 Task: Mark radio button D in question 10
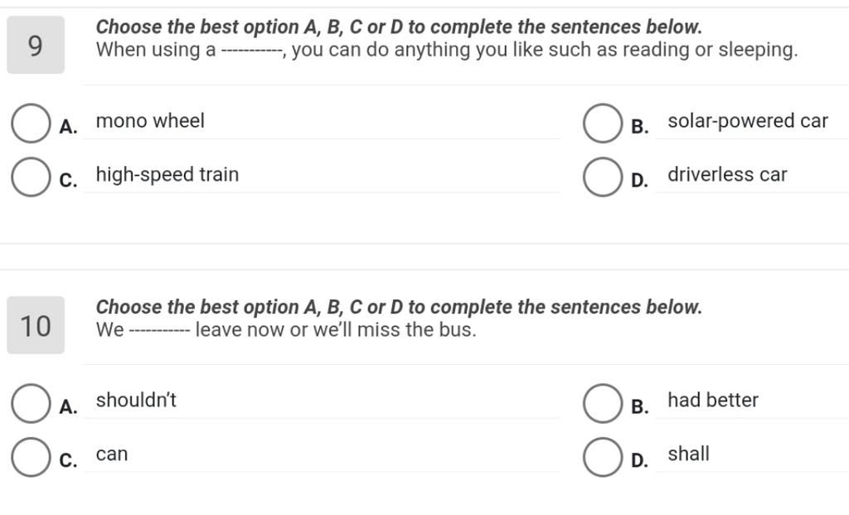pos(603,457)
